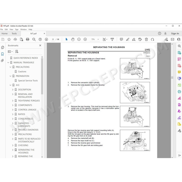The width and height of the screenshot is (182, 182).
Task: Zoom in with plus button
Action: click(85, 39)
